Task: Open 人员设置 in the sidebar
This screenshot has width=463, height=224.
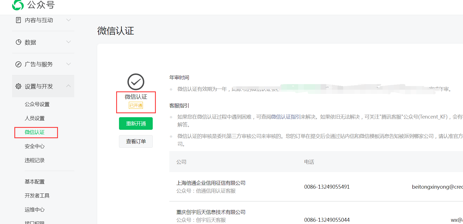Action: pos(35,118)
